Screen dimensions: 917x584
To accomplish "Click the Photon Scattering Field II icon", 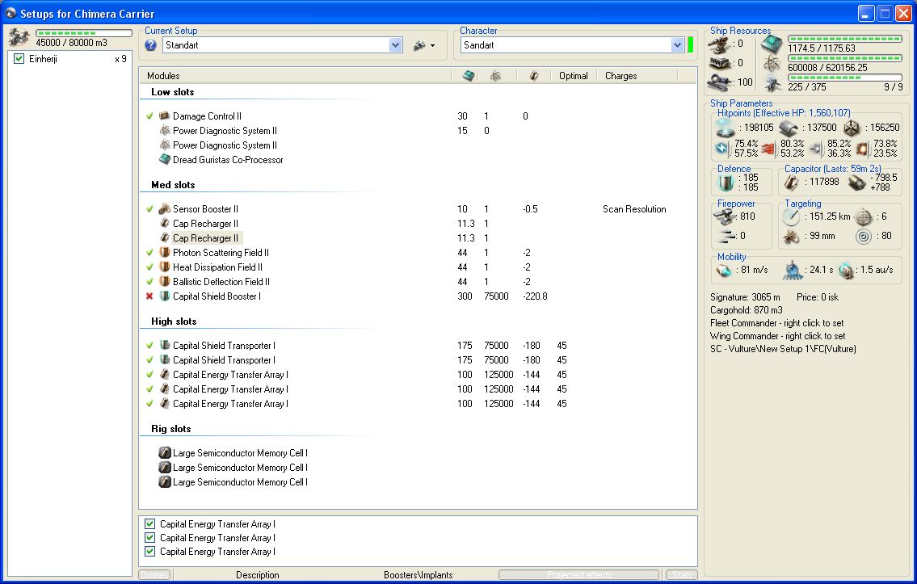I will point(164,253).
